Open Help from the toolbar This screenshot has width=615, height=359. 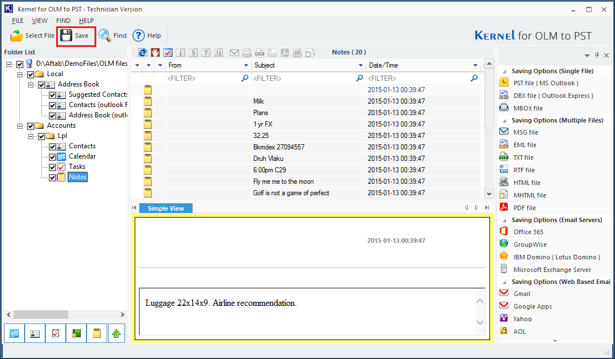[147, 35]
